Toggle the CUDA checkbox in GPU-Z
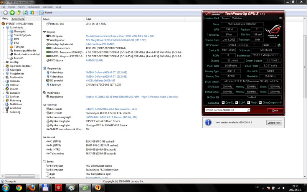 pos(236,103)
